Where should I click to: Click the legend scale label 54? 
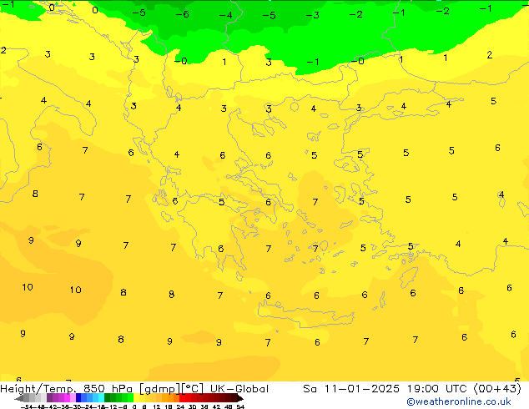coord(240,406)
